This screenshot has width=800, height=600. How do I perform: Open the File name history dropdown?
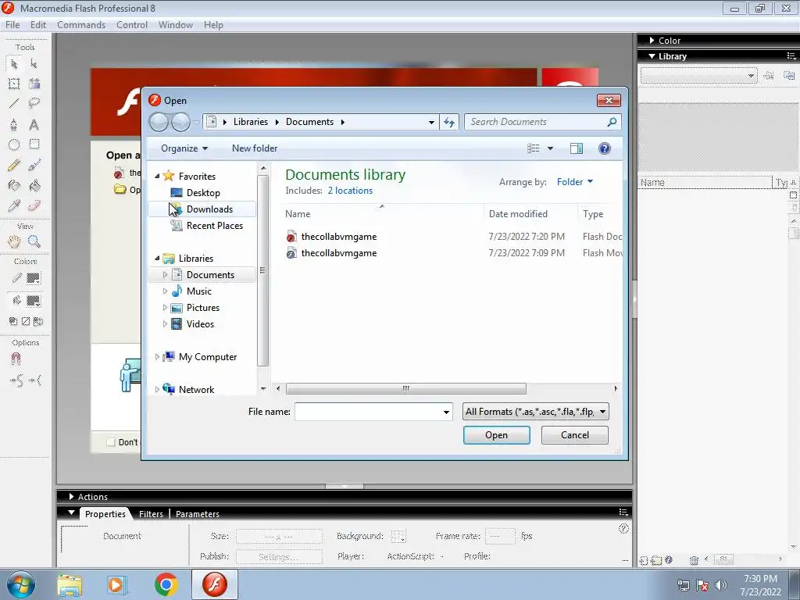pyautogui.click(x=446, y=412)
